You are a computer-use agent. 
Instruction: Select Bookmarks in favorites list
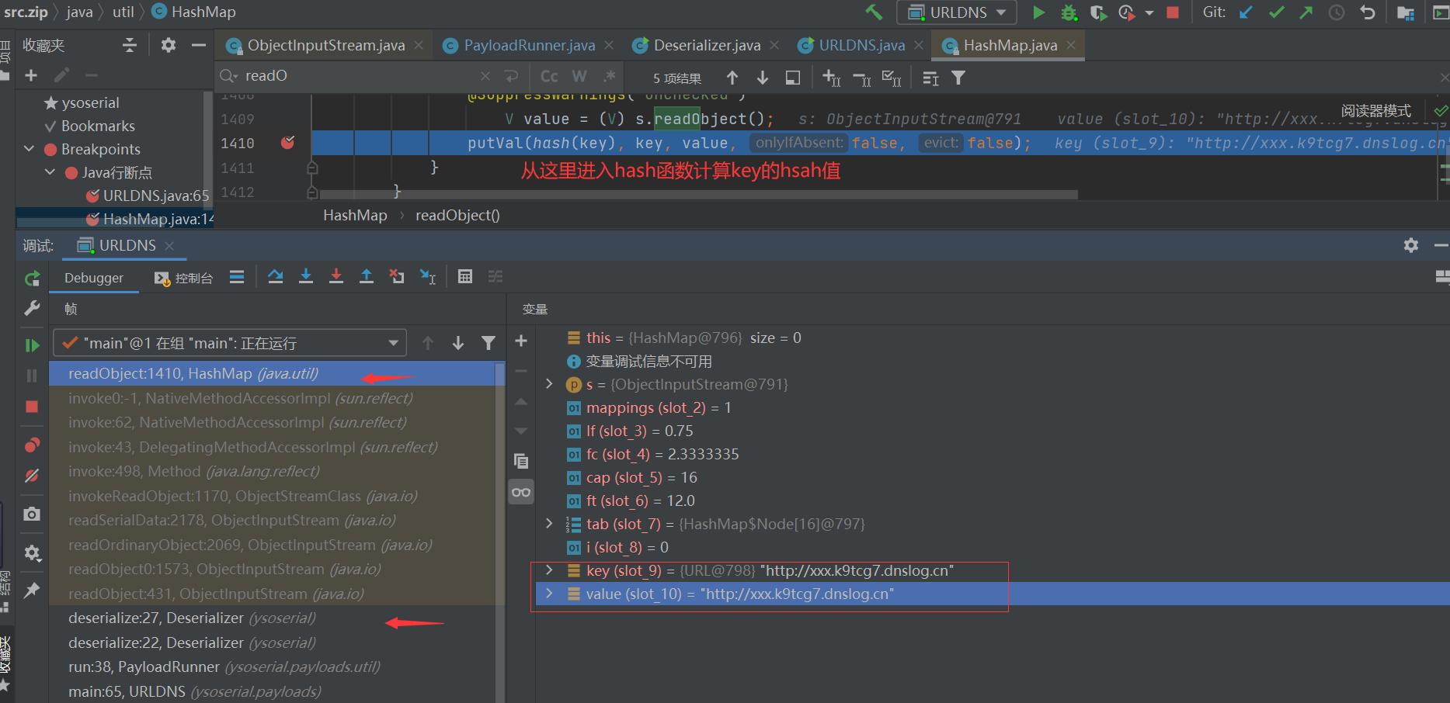(98, 126)
